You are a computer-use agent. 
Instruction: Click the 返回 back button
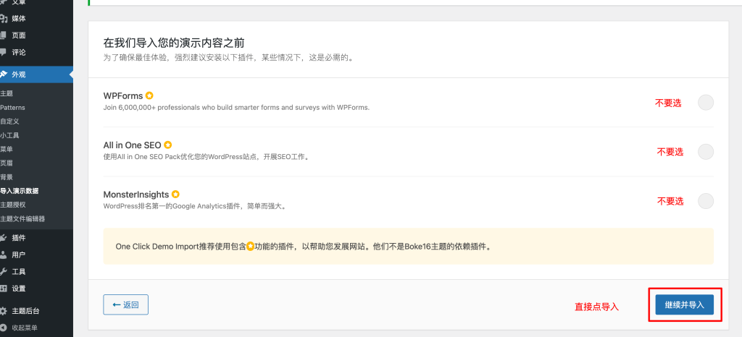pos(126,304)
